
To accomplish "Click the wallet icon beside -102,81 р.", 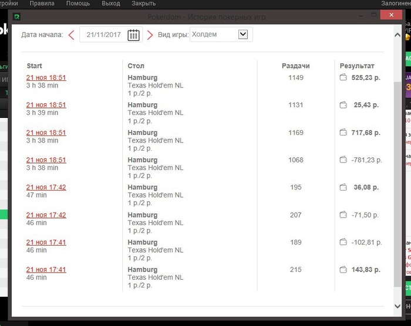I will point(343,242).
